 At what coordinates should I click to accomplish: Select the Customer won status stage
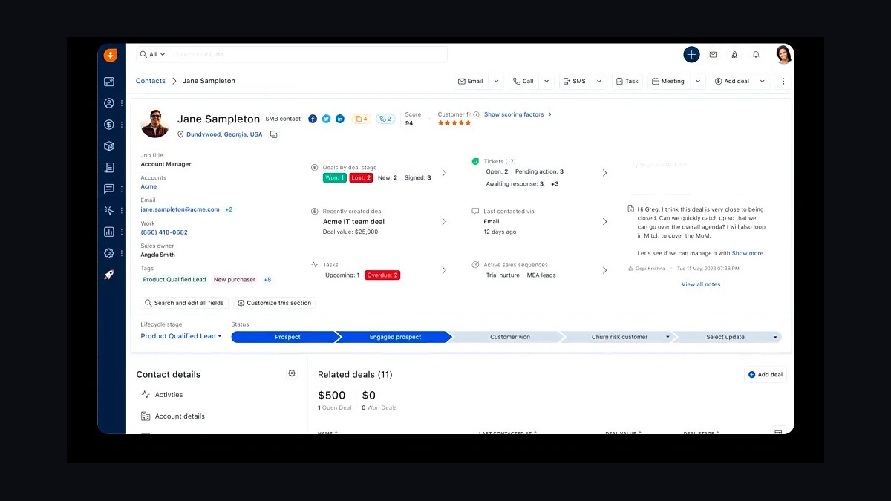click(x=508, y=337)
